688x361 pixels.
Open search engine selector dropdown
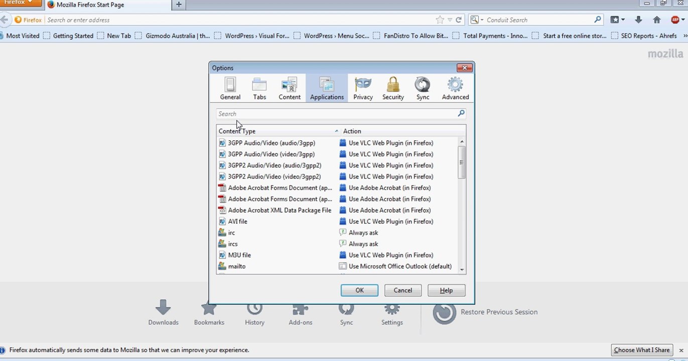click(x=477, y=20)
